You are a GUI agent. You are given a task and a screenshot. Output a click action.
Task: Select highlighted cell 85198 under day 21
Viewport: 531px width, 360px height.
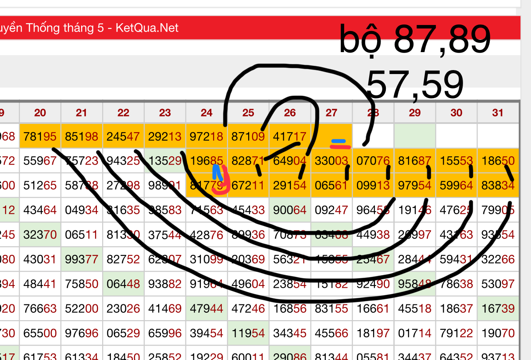tap(82, 136)
